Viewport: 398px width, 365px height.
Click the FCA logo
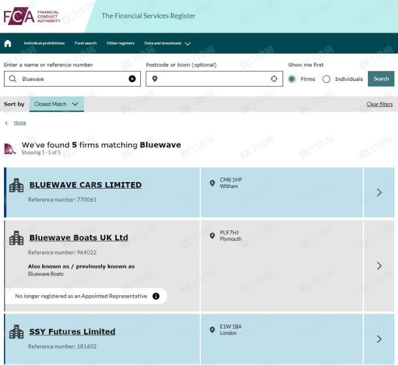click(32, 16)
